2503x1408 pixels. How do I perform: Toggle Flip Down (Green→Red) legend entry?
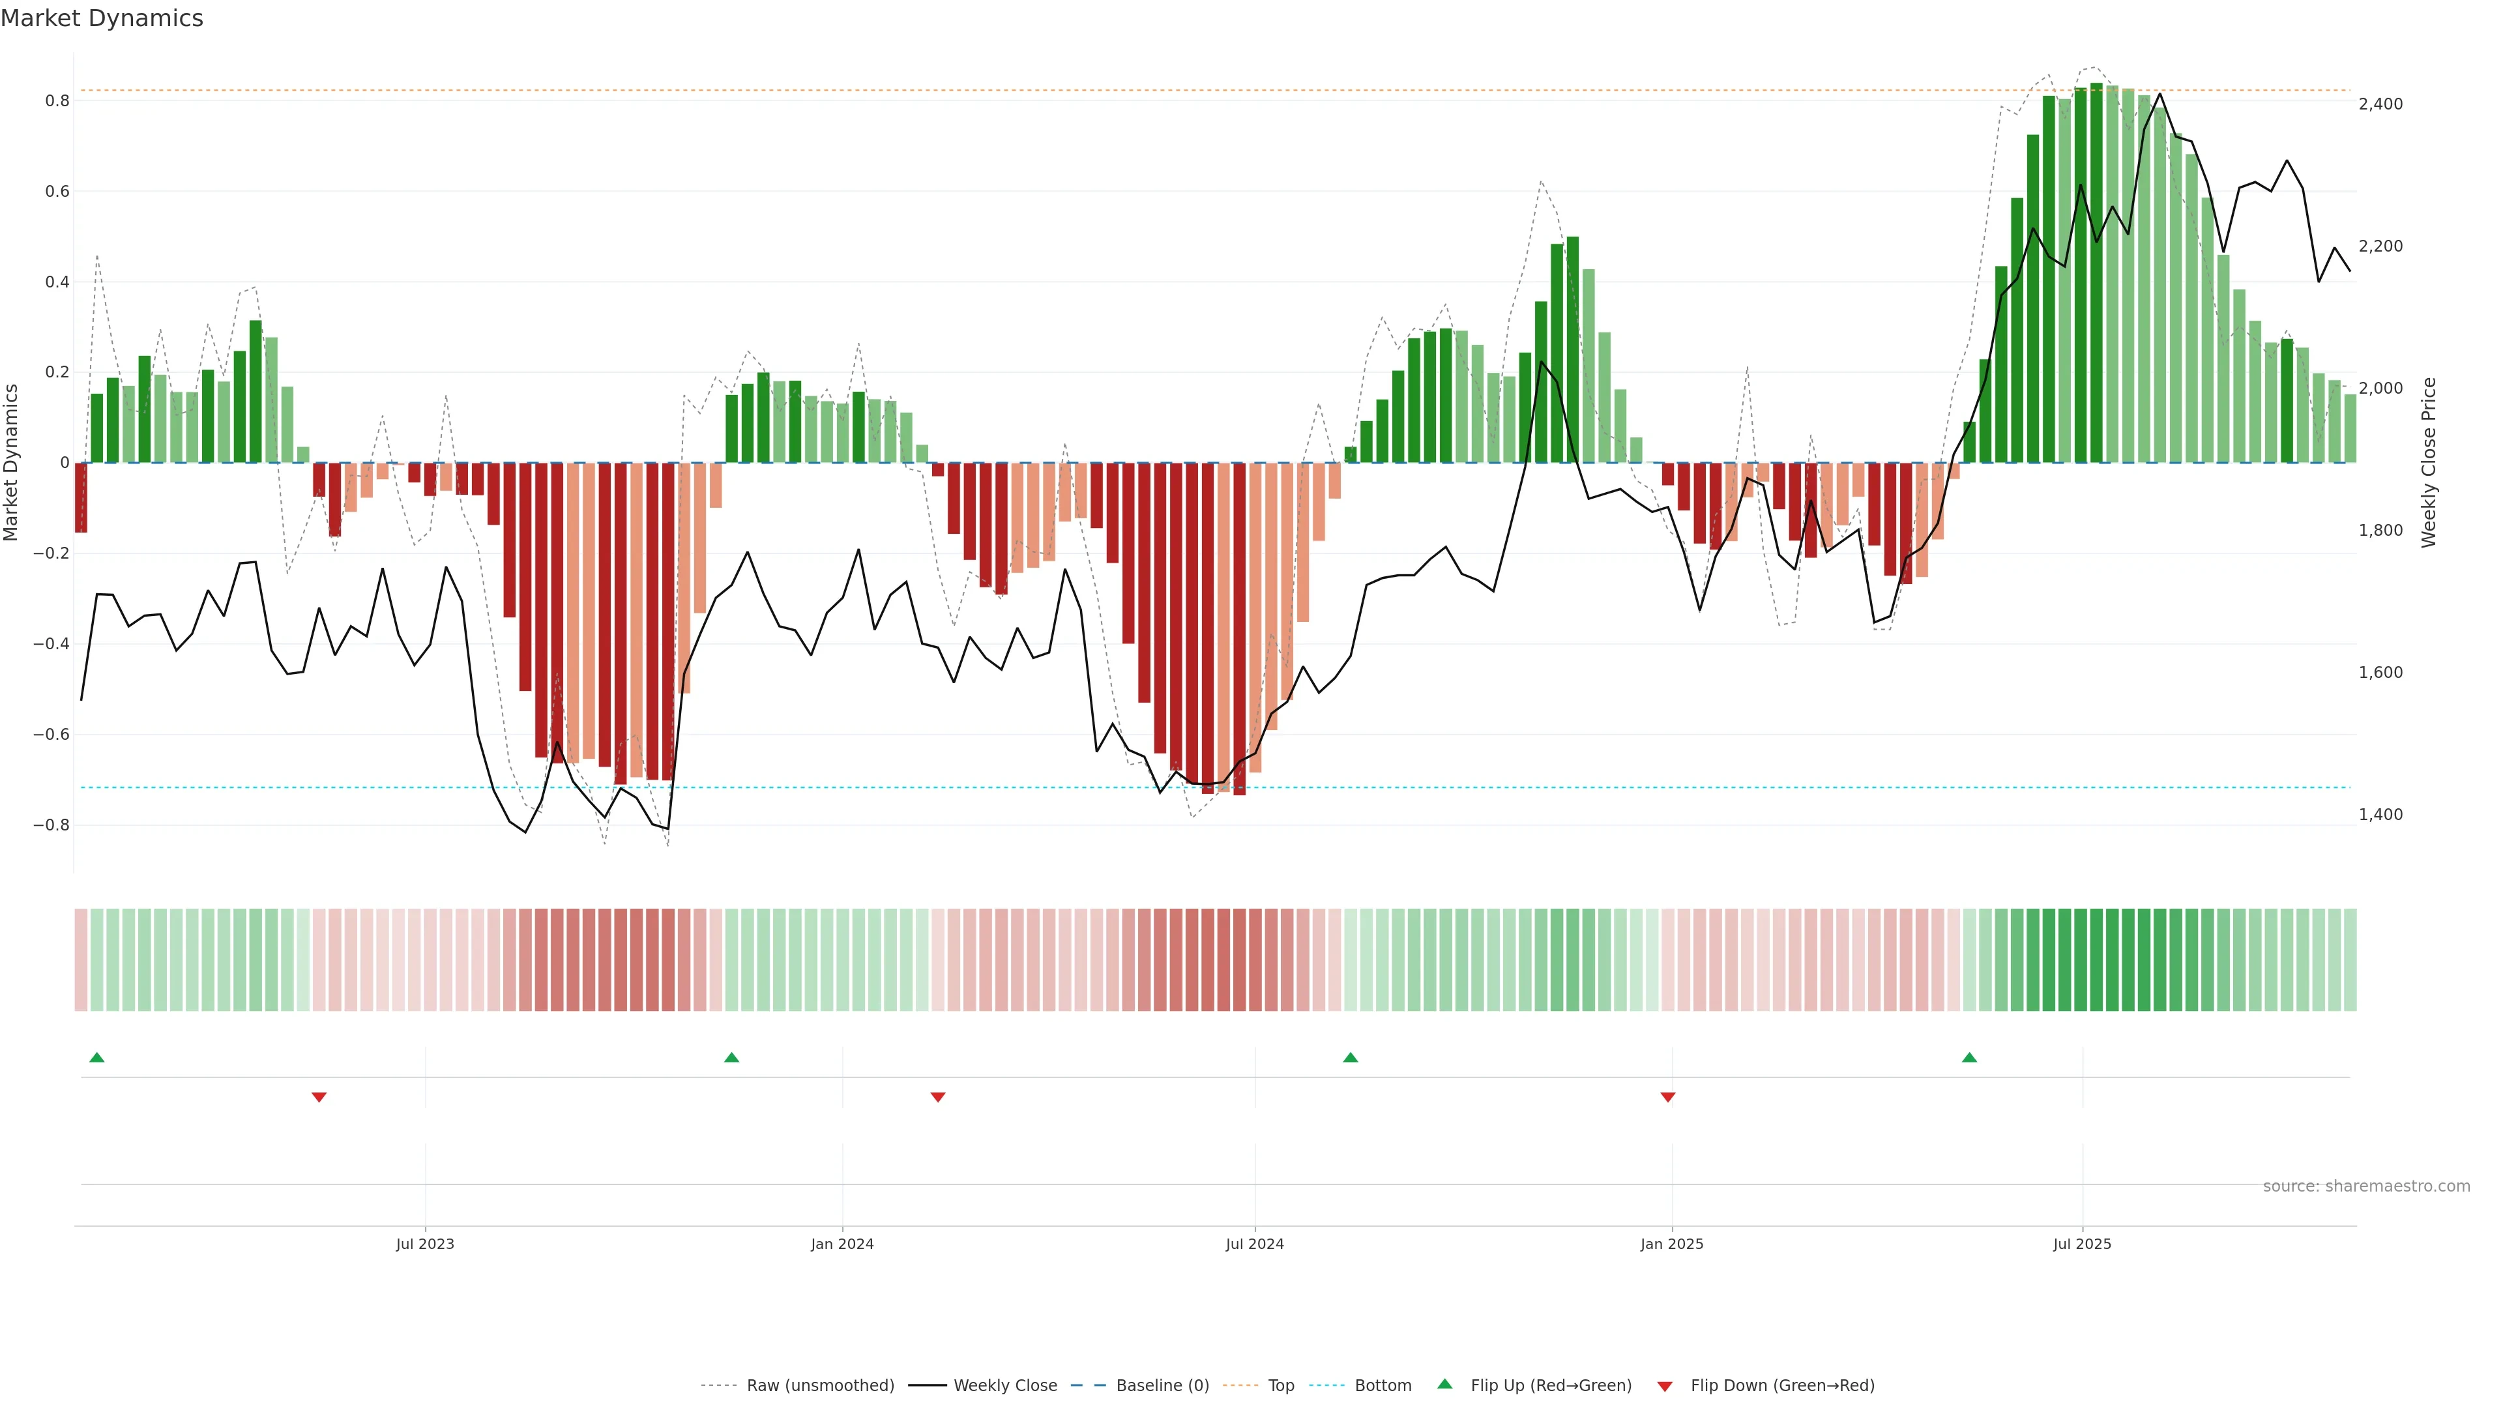coord(1782,1386)
